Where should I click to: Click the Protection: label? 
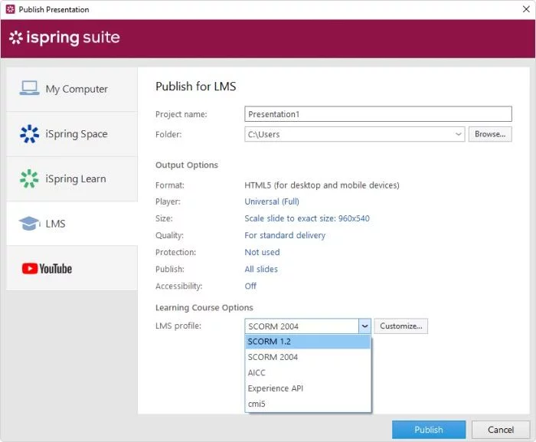175,252
